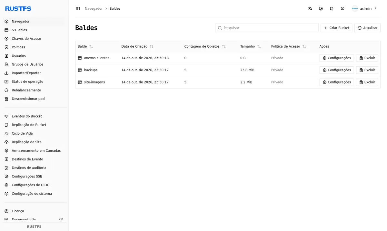The image size is (387, 231).
Task: Sort by Data de Criação column
Action: click(x=151, y=46)
